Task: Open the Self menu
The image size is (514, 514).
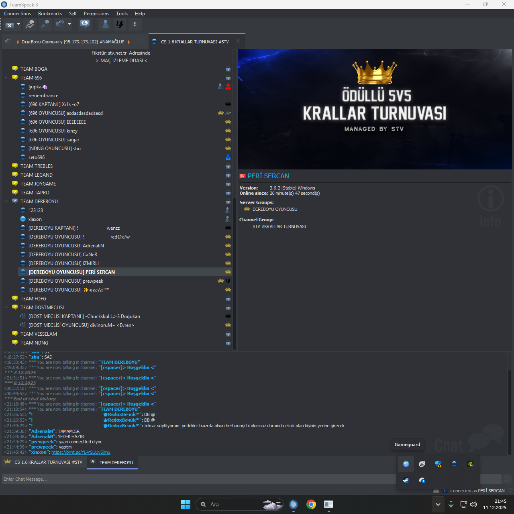Action: coord(73,14)
